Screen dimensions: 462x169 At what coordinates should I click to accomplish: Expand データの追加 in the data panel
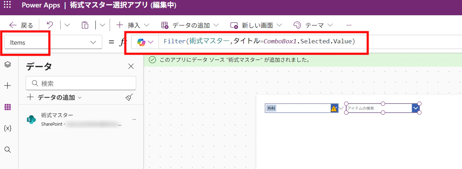pos(55,97)
